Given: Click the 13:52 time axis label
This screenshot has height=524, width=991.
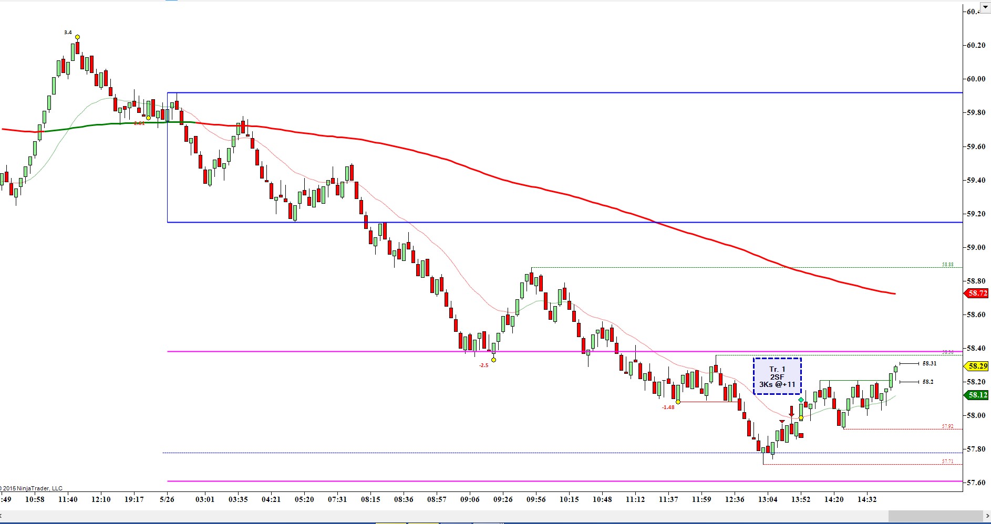Looking at the screenshot, I should coord(801,499).
